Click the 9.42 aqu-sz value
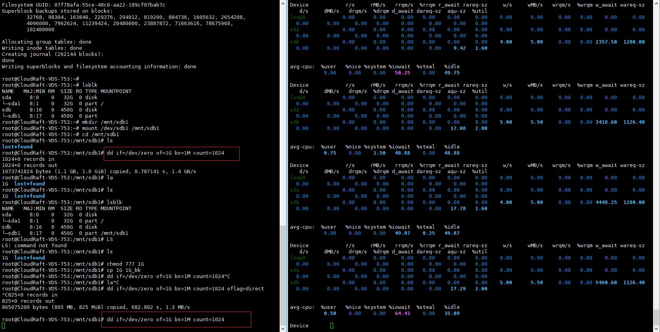The image size is (660, 332). pyautogui.click(x=460, y=48)
